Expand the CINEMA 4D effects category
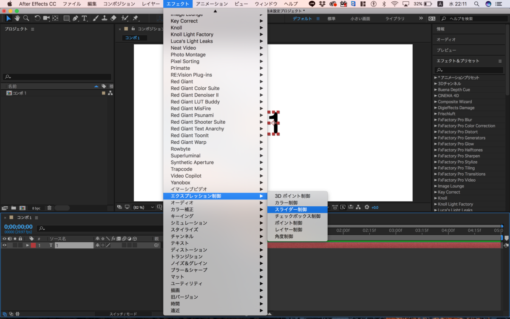This screenshot has height=319, width=510. 436,96
